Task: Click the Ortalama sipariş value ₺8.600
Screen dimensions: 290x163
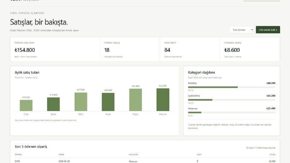Action: click(x=232, y=50)
